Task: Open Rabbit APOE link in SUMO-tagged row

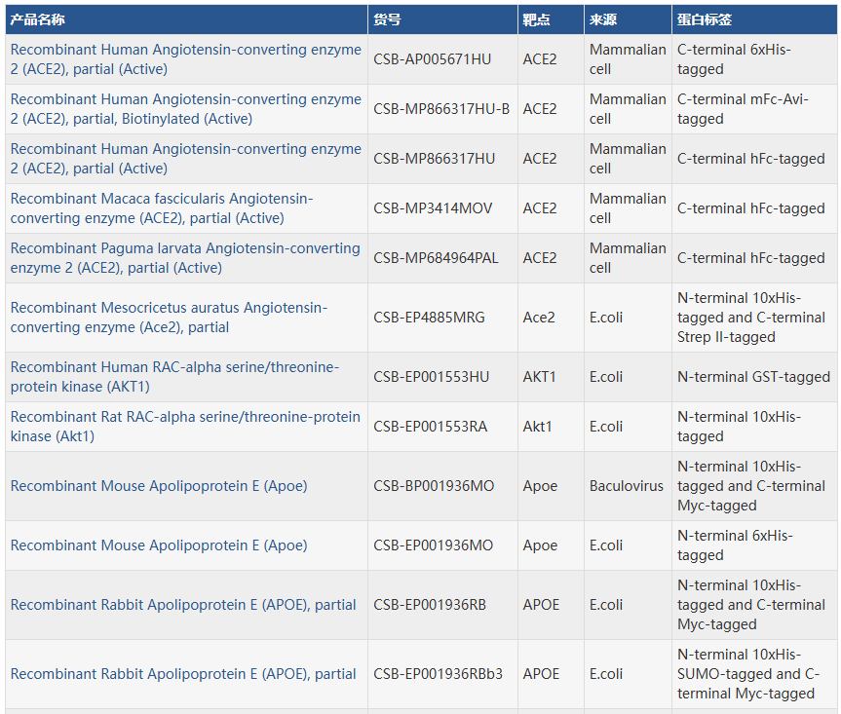Action: tap(183, 674)
